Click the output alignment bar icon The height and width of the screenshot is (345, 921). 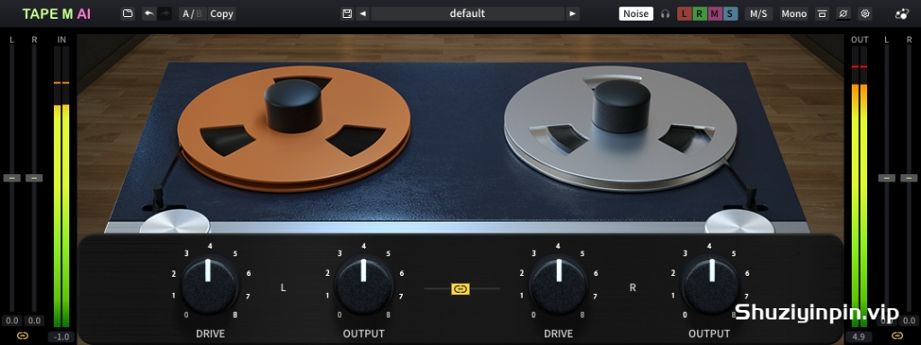click(822, 13)
